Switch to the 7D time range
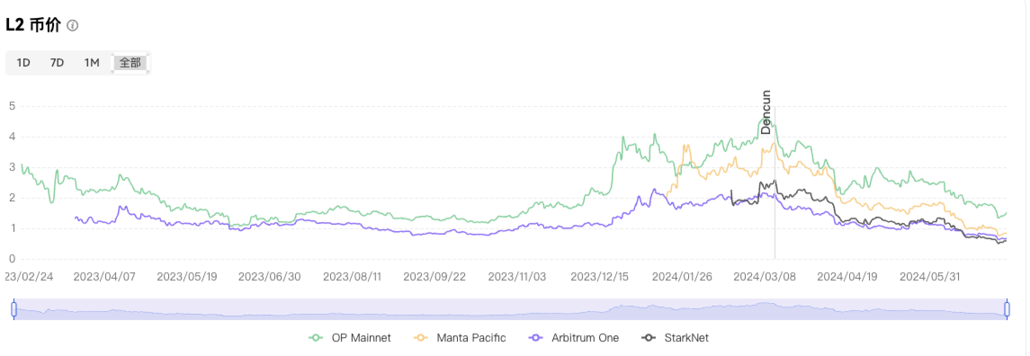The height and width of the screenshot is (356, 1030). 57,62
